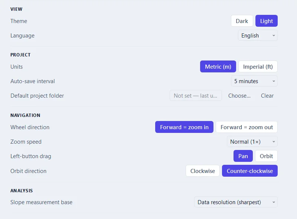The height and width of the screenshot is (219, 297).
Task: Set wheel direction to Forward = zoom in
Action: click(184, 127)
